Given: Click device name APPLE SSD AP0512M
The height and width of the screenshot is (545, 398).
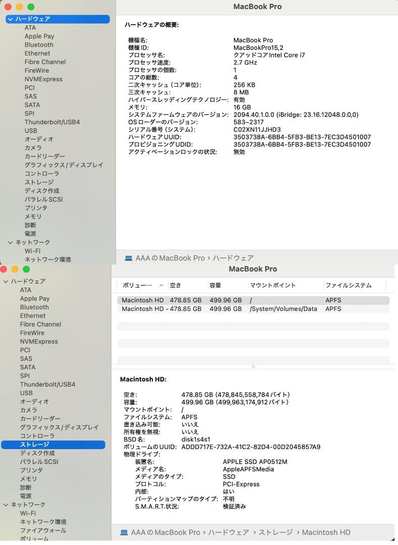Looking at the screenshot, I should [x=255, y=462].
